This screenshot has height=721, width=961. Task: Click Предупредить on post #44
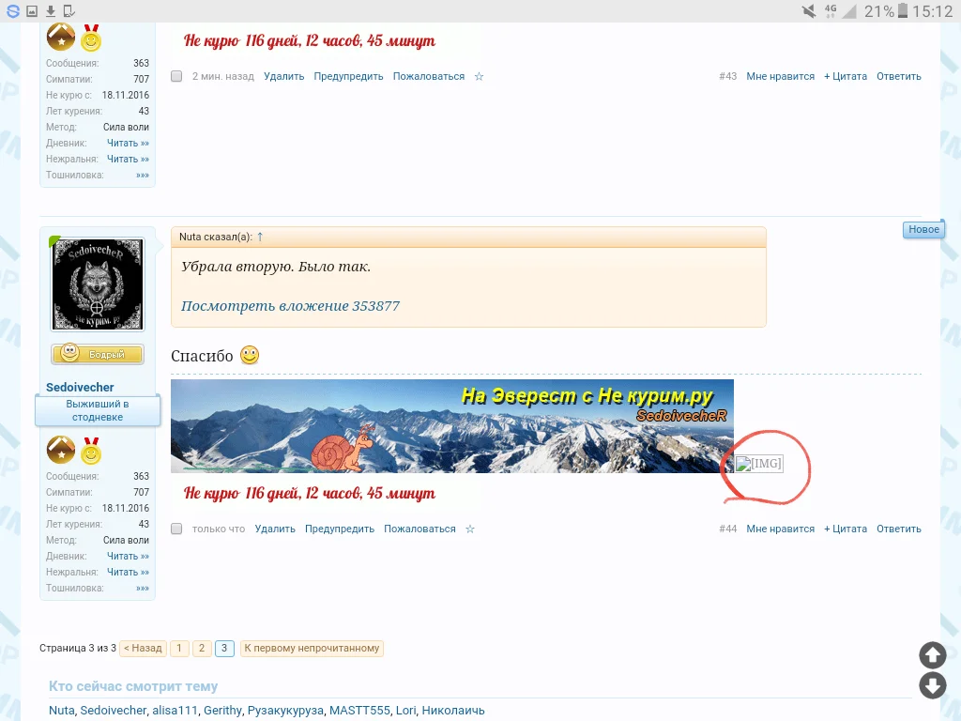pos(340,529)
